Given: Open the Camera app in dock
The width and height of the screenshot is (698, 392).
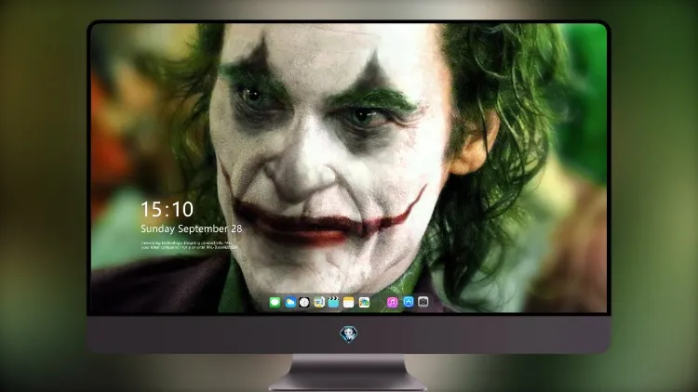Looking at the screenshot, I should (423, 302).
